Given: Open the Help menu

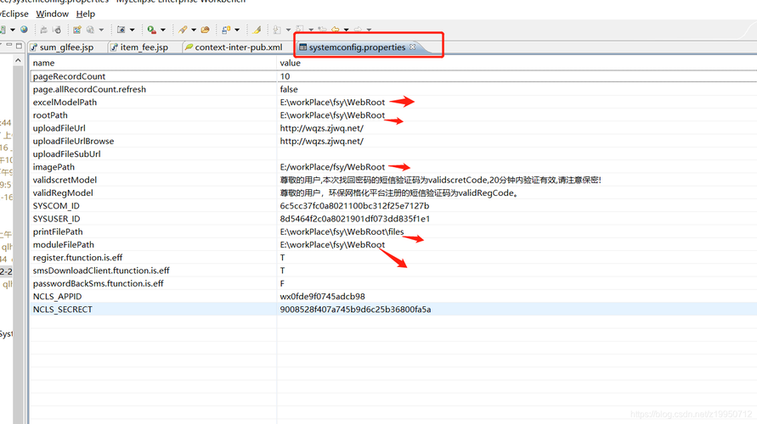Looking at the screenshot, I should (86, 14).
